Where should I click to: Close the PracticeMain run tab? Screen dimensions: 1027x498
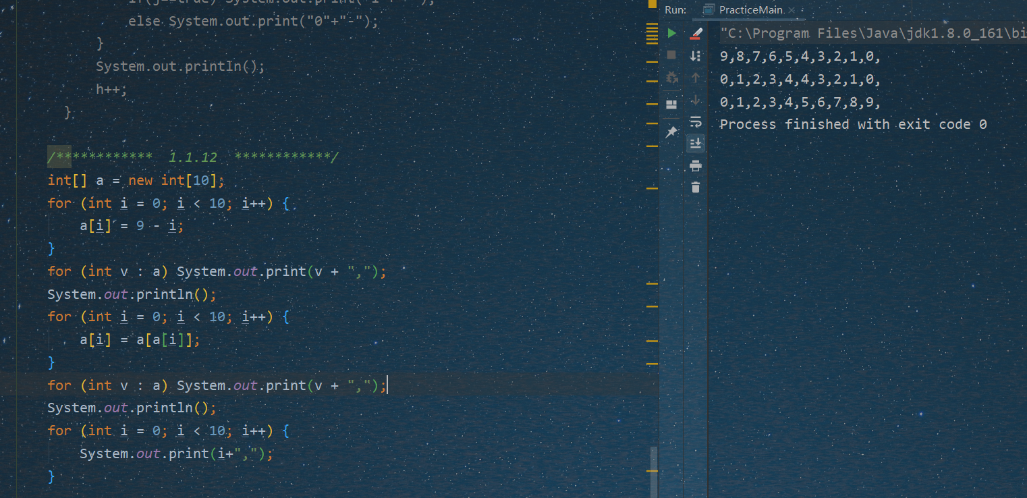click(x=792, y=10)
